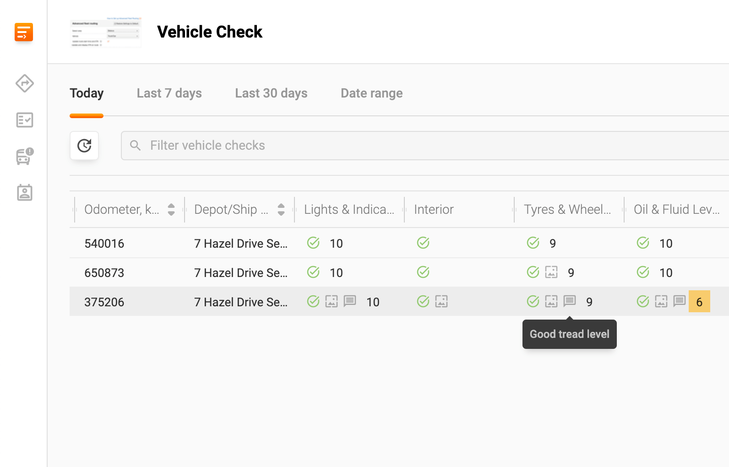The height and width of the screenshot is (467, 729).
Task: Click the Vehicle Check header thumbnail image
Action: pyautogui.click(x=106, y=32)
